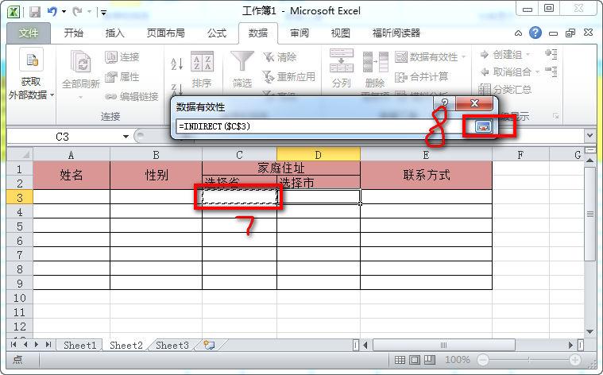Viewport: 603px width, 375px height.
Task: Open the 文件 menu tab
Action: tap(29, 33)
